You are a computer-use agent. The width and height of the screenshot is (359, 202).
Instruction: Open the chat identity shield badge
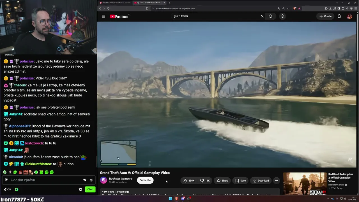pos(6,180)
